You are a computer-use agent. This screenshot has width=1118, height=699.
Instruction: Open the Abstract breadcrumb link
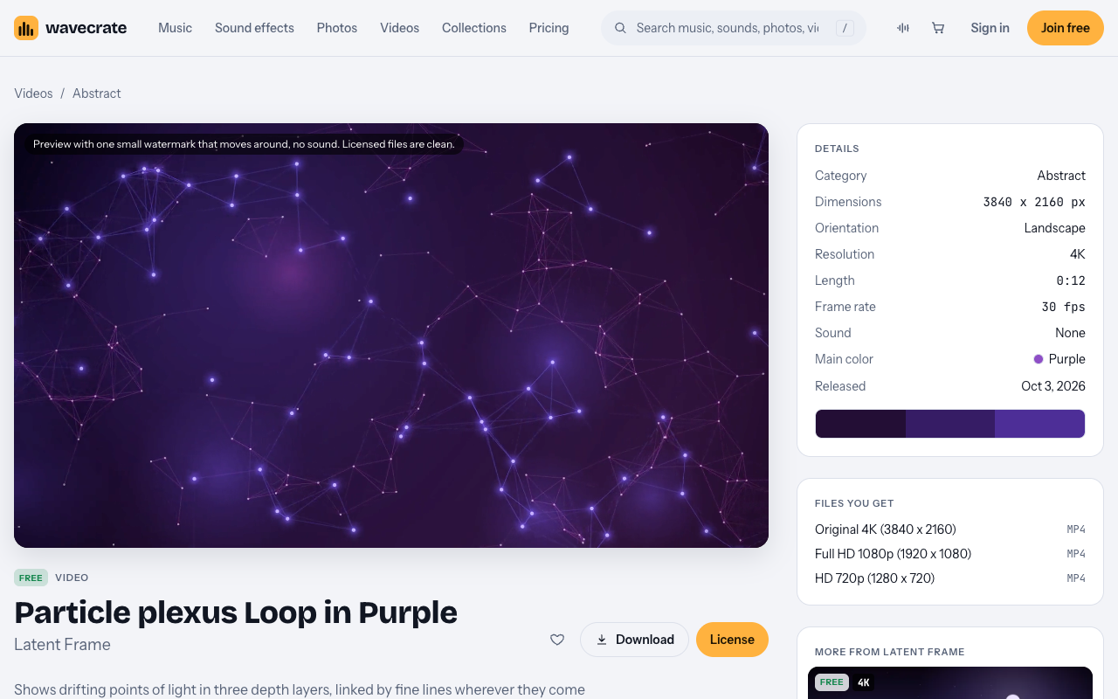(x=97, y=93)
